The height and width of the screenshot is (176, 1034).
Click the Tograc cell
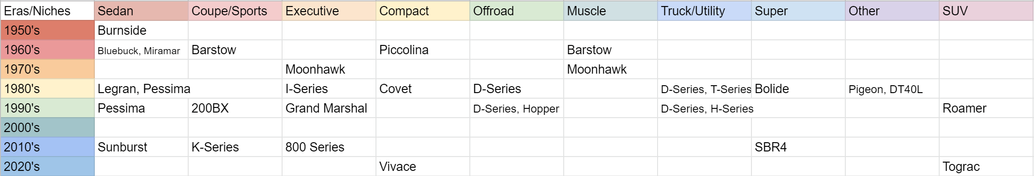pos(986,166)
